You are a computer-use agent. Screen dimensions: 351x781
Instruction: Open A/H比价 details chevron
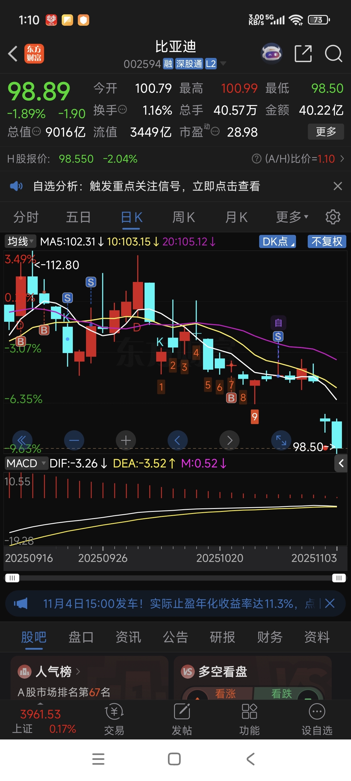click(x=342, y=159)
